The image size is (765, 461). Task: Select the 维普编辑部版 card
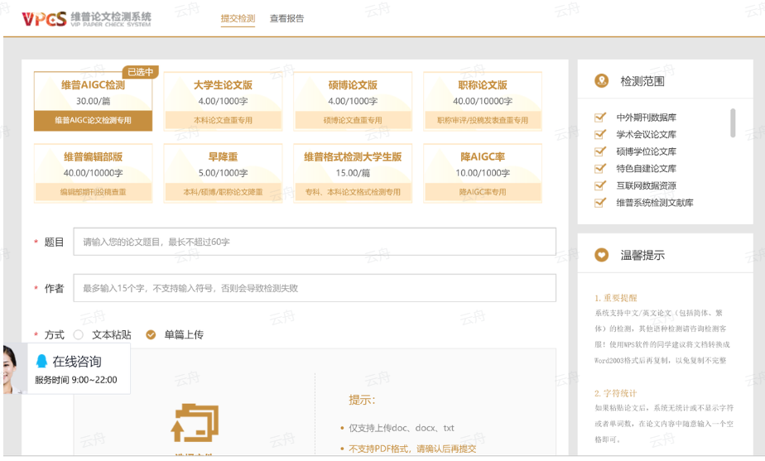click(x=93, y=173)
